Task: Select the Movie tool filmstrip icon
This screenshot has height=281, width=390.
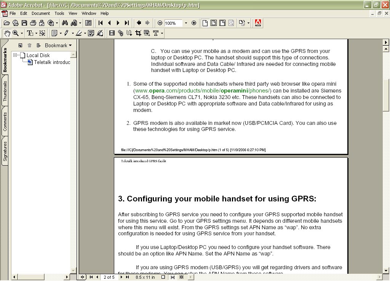Action: tap(112, 33)
